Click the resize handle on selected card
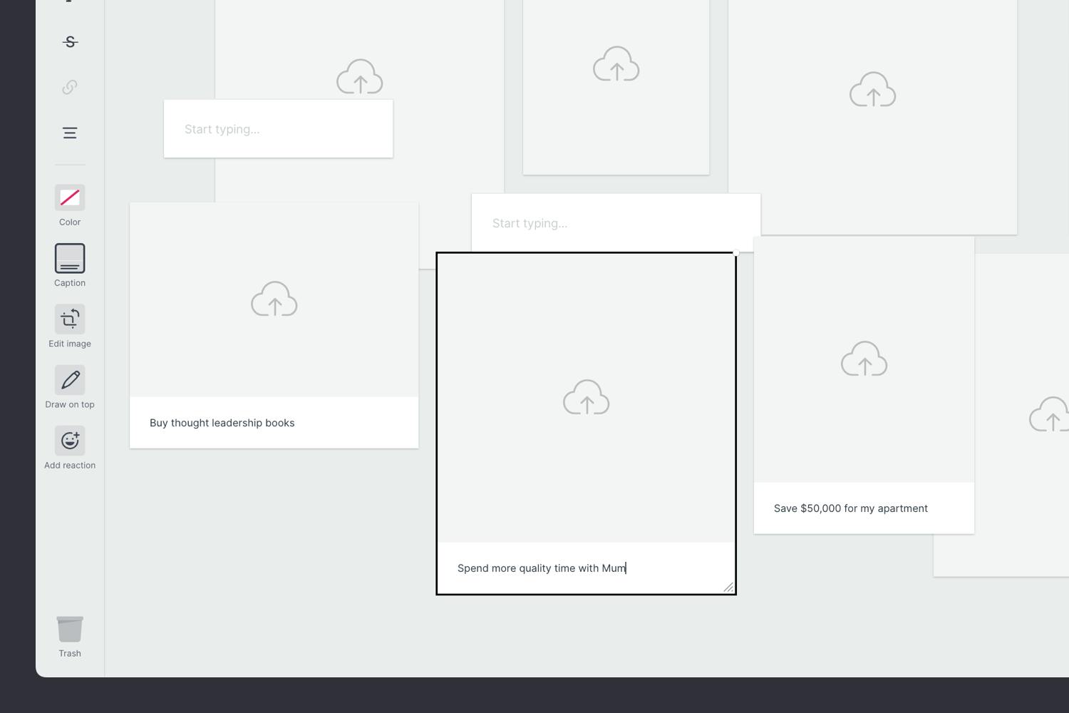 [728, 587]
